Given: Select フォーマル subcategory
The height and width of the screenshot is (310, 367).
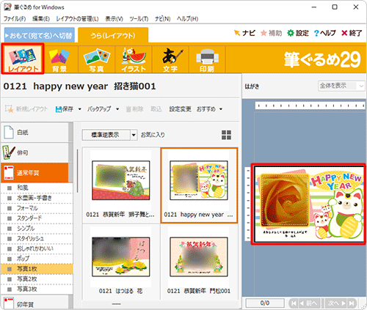Looking at the screenshot, I should click(x=37, y=208).
